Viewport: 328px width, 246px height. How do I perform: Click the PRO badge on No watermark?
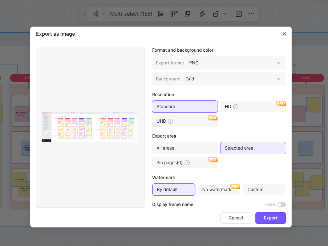[x=235, y=186]
